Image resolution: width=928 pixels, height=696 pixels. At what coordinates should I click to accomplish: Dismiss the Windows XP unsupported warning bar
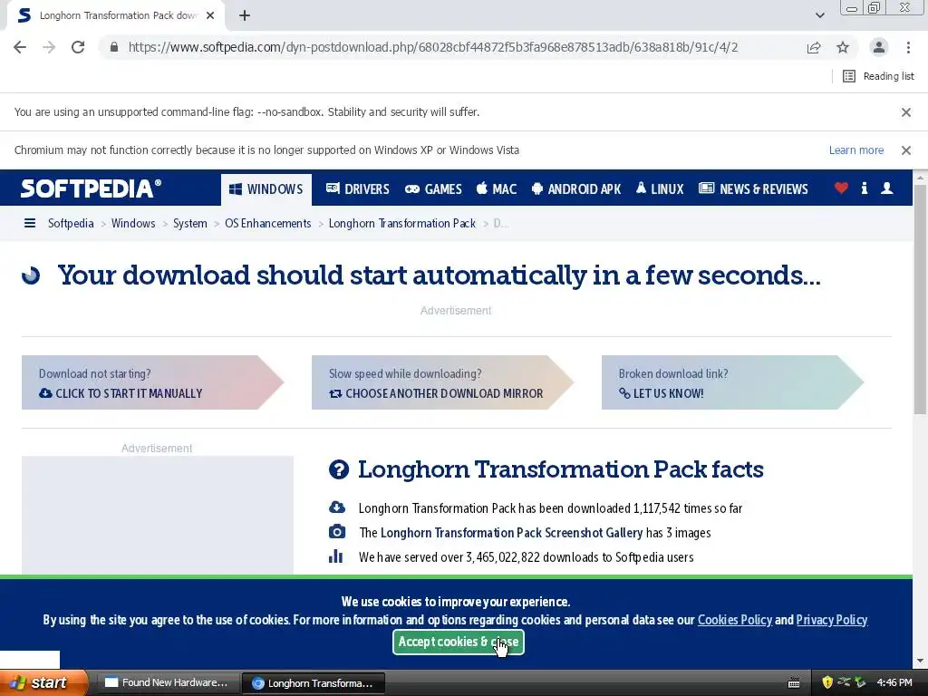(x=906, y=150)
